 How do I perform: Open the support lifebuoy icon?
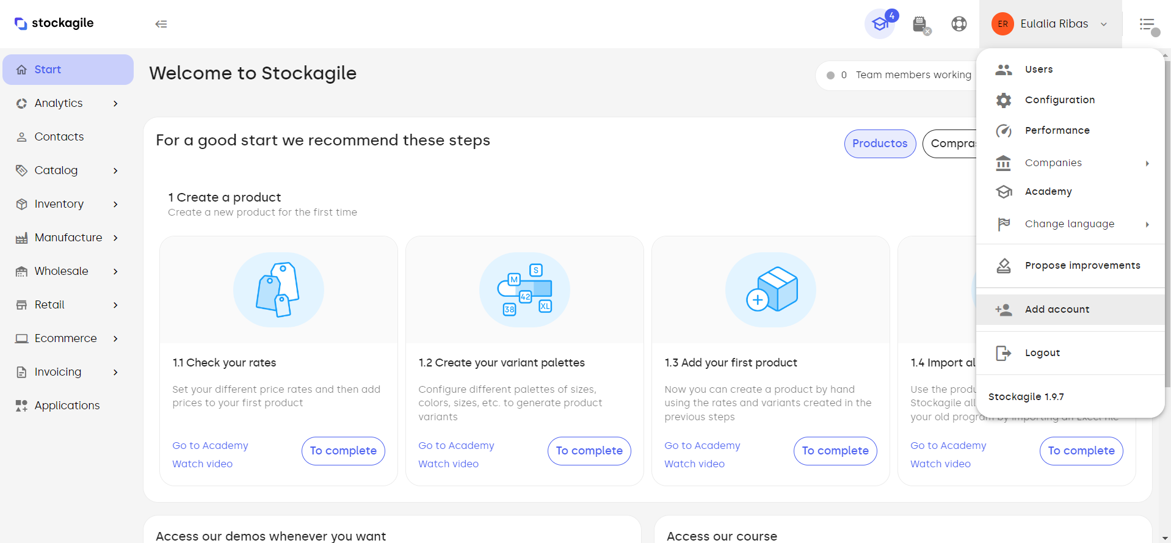click(959, 24)
